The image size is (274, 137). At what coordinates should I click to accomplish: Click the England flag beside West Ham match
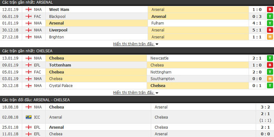click(x=28, y=9)
